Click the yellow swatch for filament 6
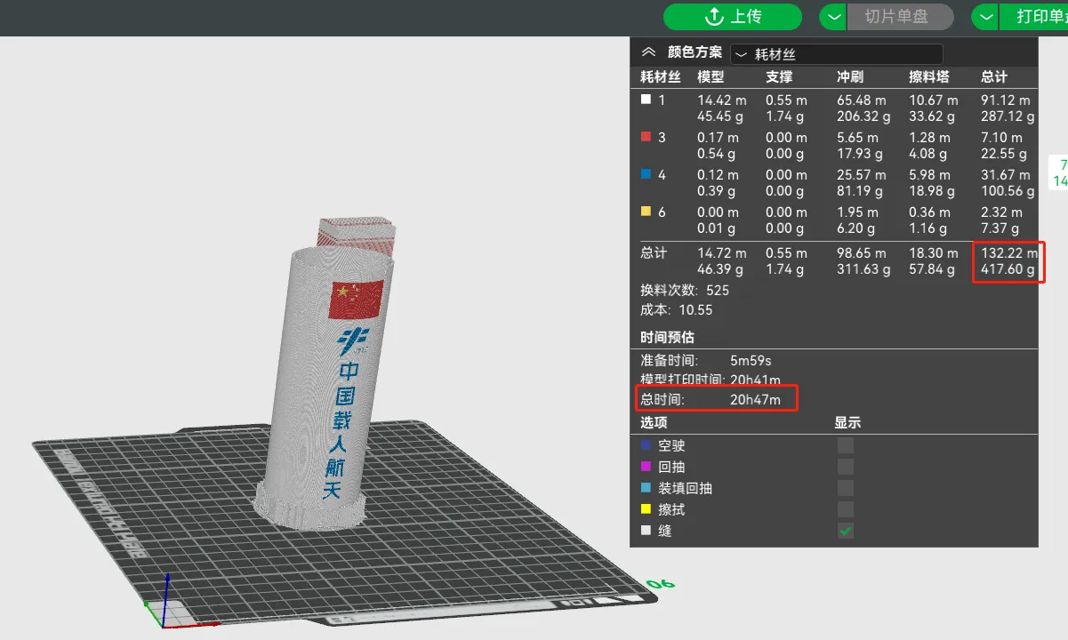This screenshot has width=1068, height=640. 646,212
